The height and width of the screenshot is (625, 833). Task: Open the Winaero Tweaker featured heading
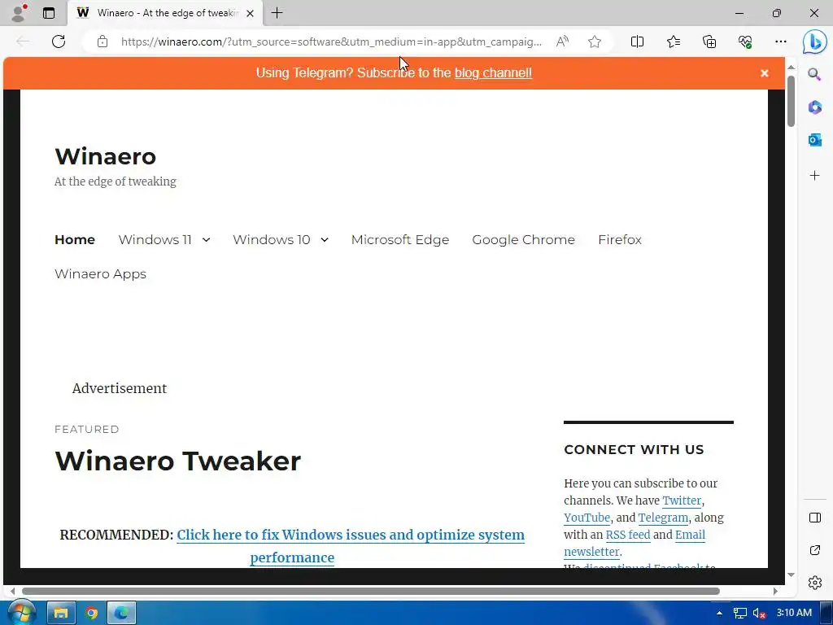[177, 461]
